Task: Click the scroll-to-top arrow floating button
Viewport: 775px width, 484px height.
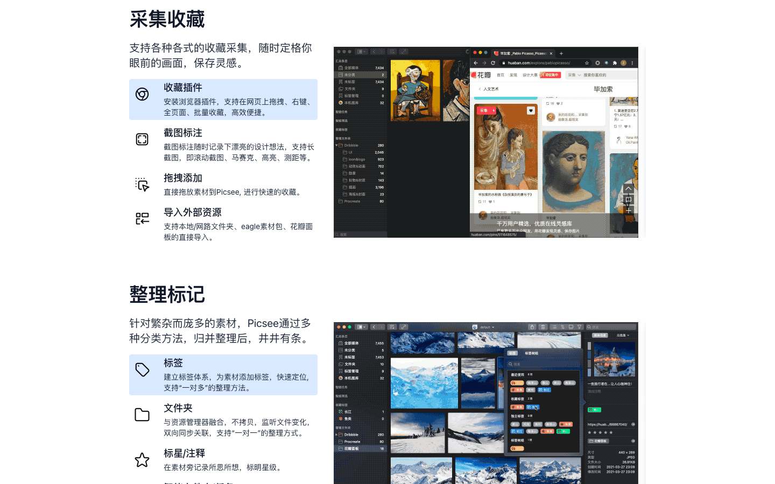Action: [x=628, y=188]
